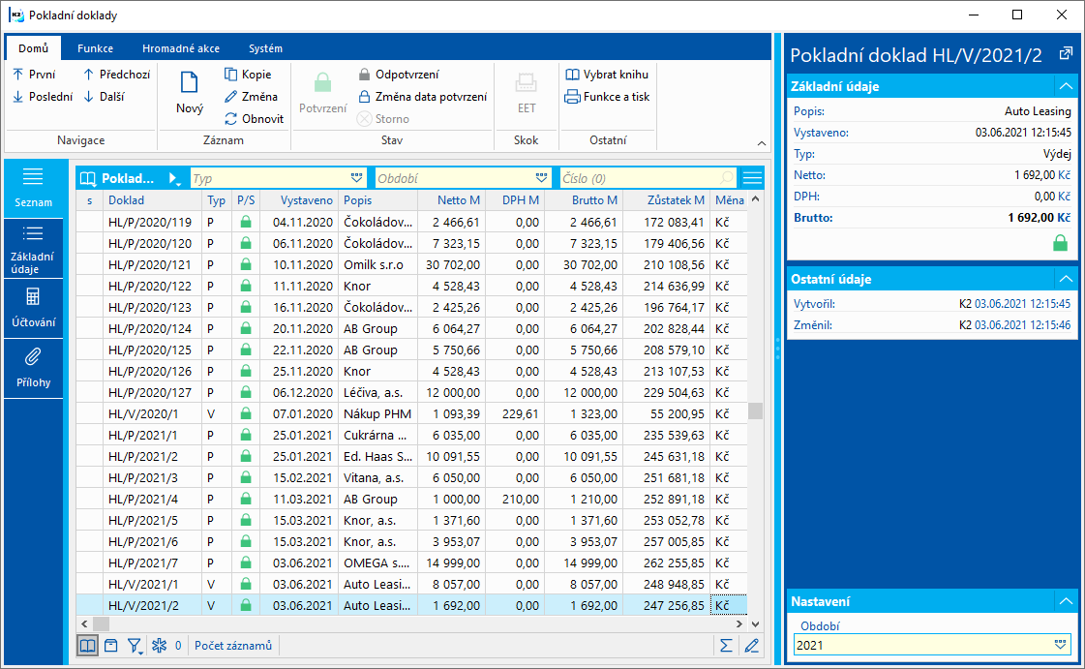Open the Typ filter dropdown
The height and width of the screenshot is (669, 1085).
(x=356, y=178)
